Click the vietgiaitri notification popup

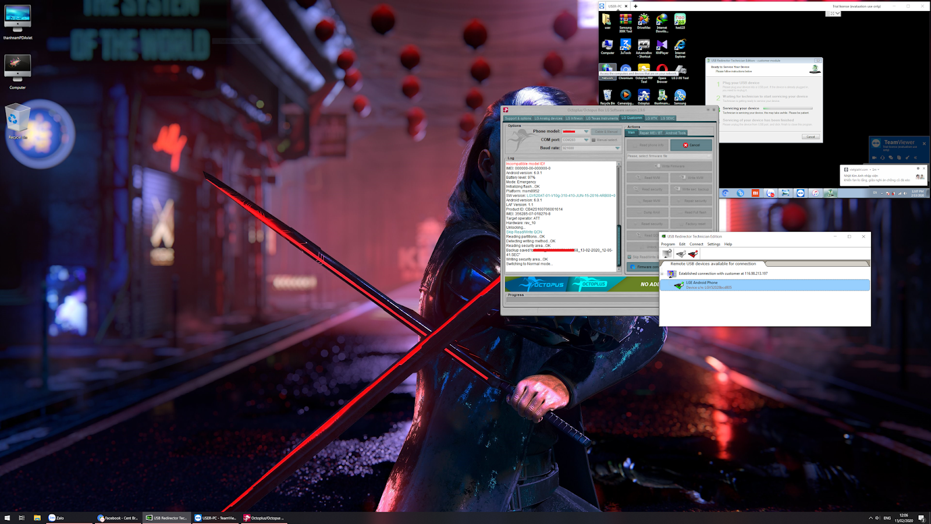tap(883, 176)
